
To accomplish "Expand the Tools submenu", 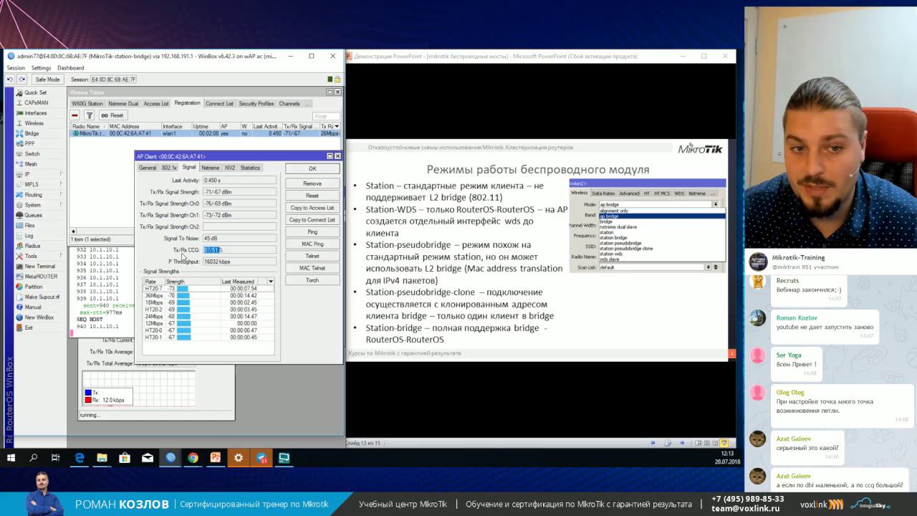I will point(61,256).
